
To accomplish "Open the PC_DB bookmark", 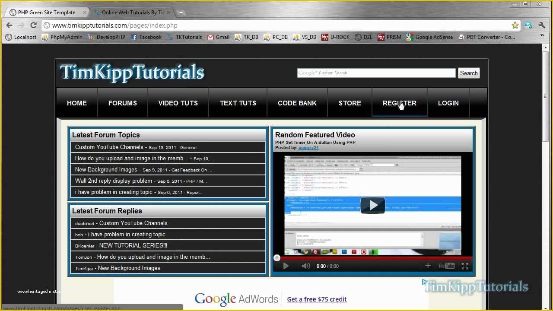I will (x=276, y=37).
